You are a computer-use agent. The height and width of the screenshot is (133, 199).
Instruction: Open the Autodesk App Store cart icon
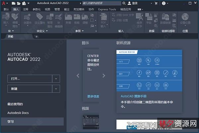pyautogui.click(x=156, y=3)
